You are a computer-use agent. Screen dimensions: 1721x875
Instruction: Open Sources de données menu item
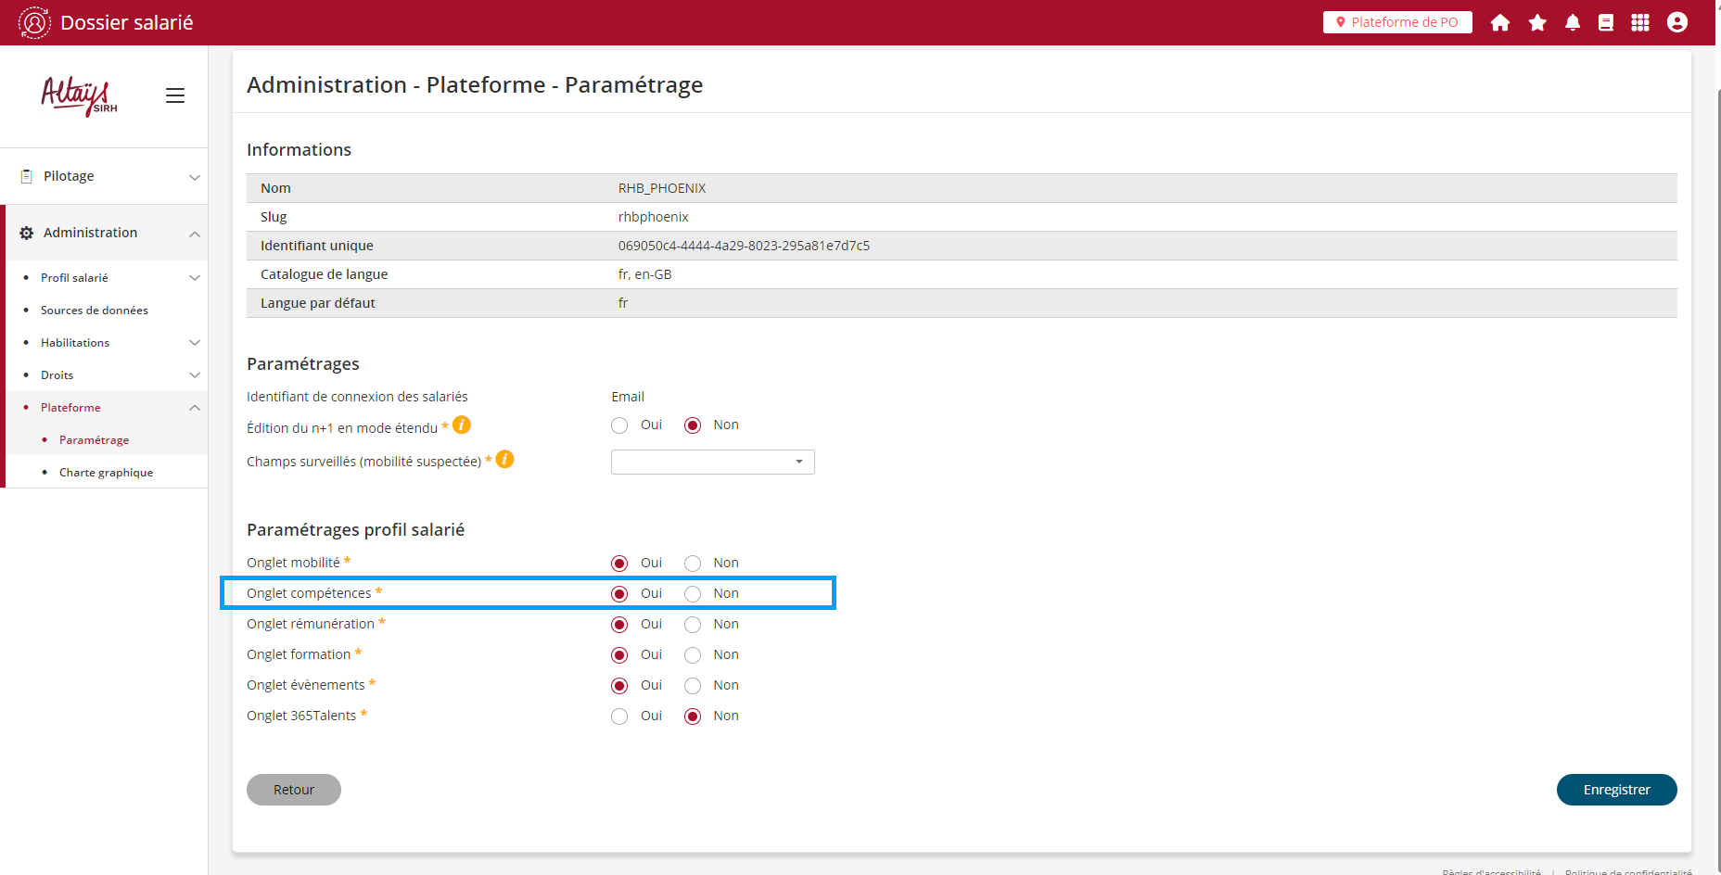pos(95,311)
